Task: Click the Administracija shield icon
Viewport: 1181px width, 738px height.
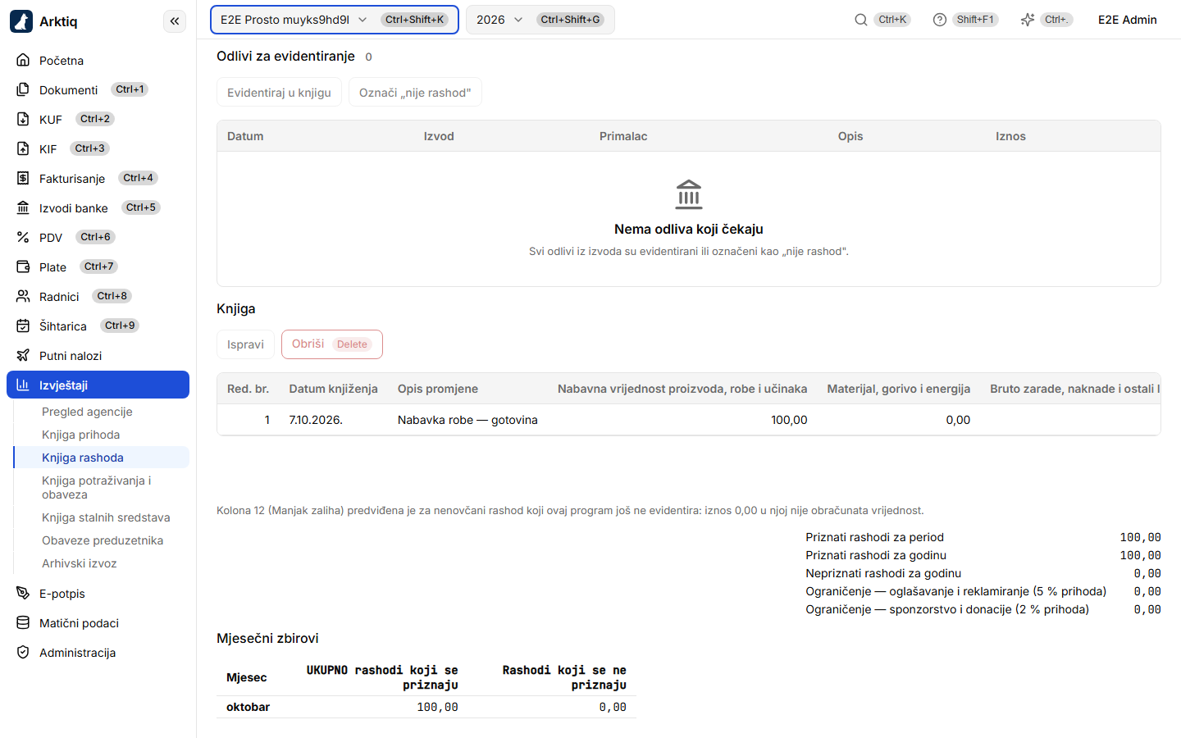Action: (23, 653)
